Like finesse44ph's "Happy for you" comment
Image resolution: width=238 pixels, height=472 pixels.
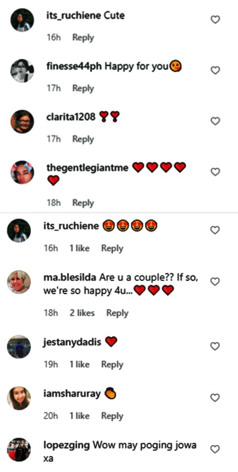[215, 71]
